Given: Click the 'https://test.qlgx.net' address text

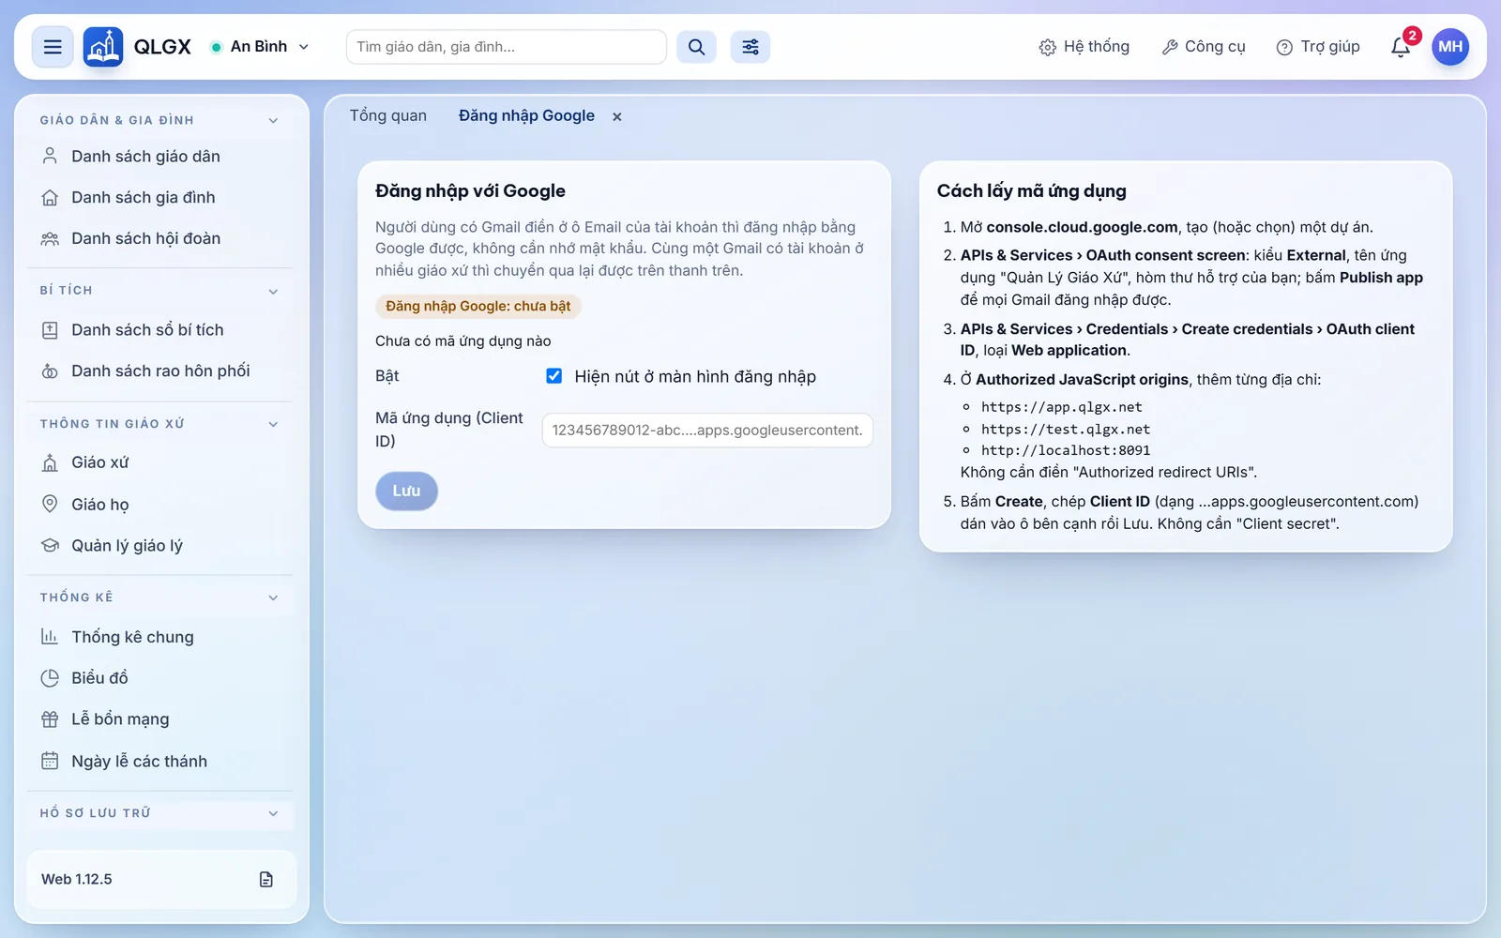Looking at the screenshot, I should click(1066, 430).
